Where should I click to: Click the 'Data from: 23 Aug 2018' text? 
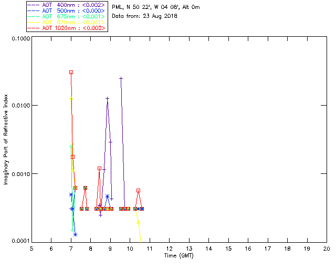[144, 16]
